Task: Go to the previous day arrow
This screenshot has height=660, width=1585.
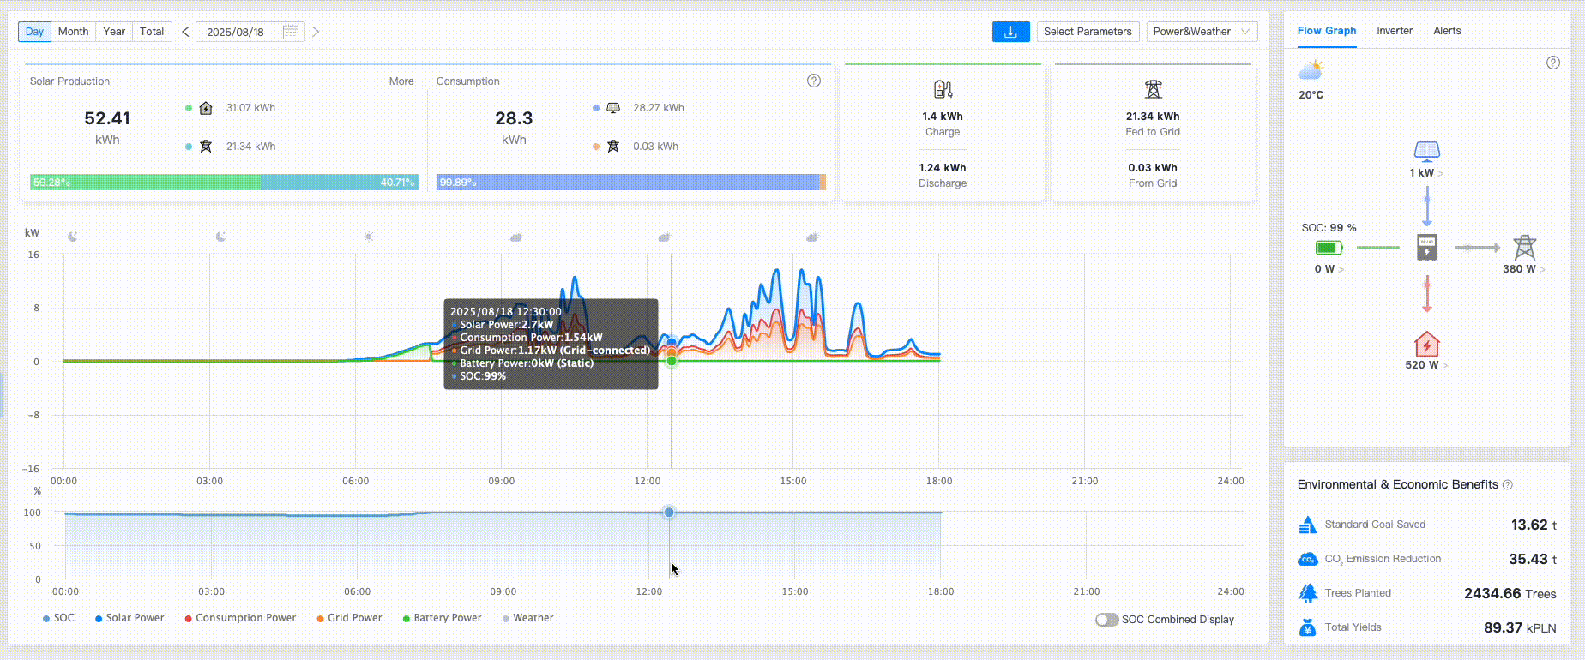Action: (x=185, y=32)
